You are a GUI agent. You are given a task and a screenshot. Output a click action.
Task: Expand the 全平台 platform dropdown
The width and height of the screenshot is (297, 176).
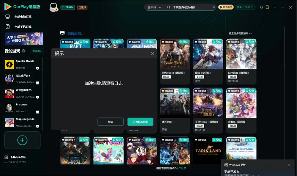click(154, 7)
